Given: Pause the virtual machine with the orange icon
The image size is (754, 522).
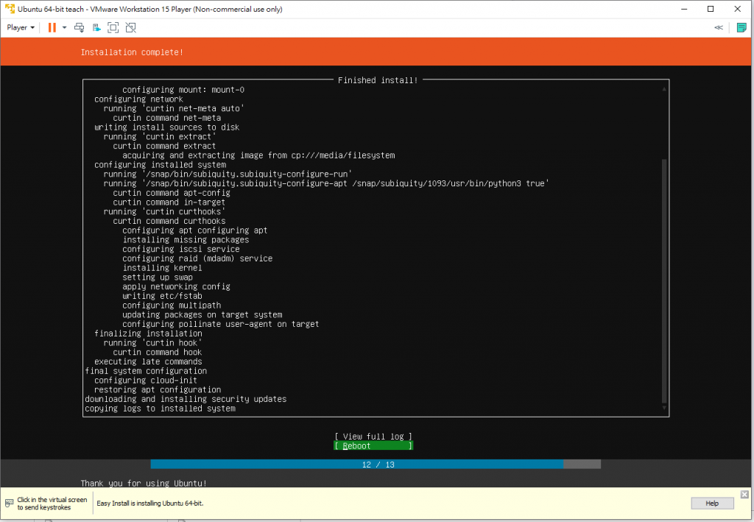Looking at the screenshot, I should click(x=52, y=27).
